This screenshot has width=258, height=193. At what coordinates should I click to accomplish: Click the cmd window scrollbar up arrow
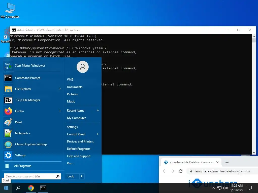coord(254,36)
